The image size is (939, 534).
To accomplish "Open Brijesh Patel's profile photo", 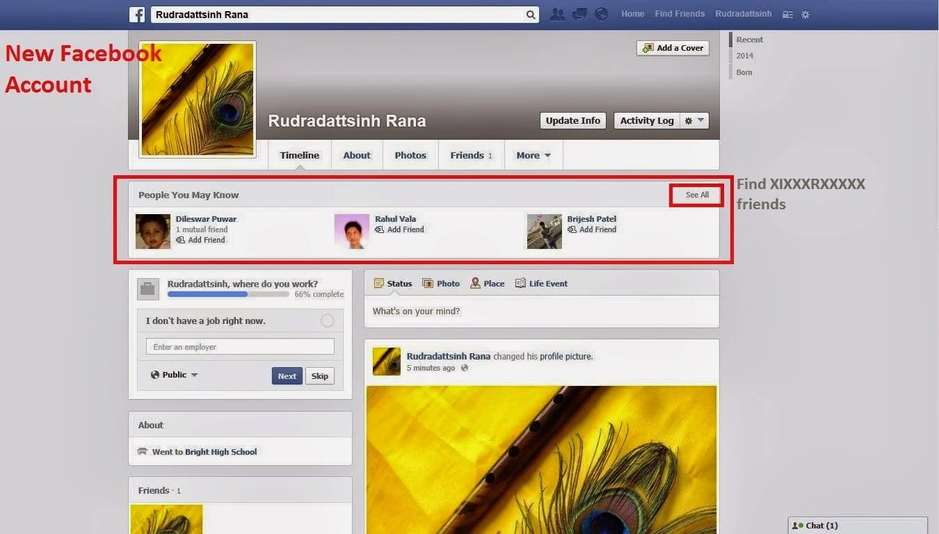I will [544, 232].
